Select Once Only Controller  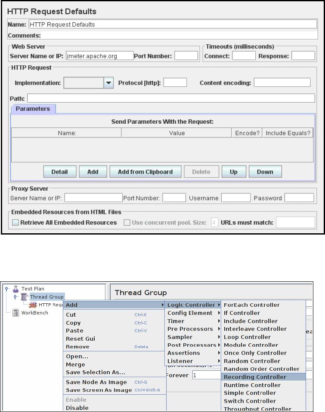[x=263, y=353]
